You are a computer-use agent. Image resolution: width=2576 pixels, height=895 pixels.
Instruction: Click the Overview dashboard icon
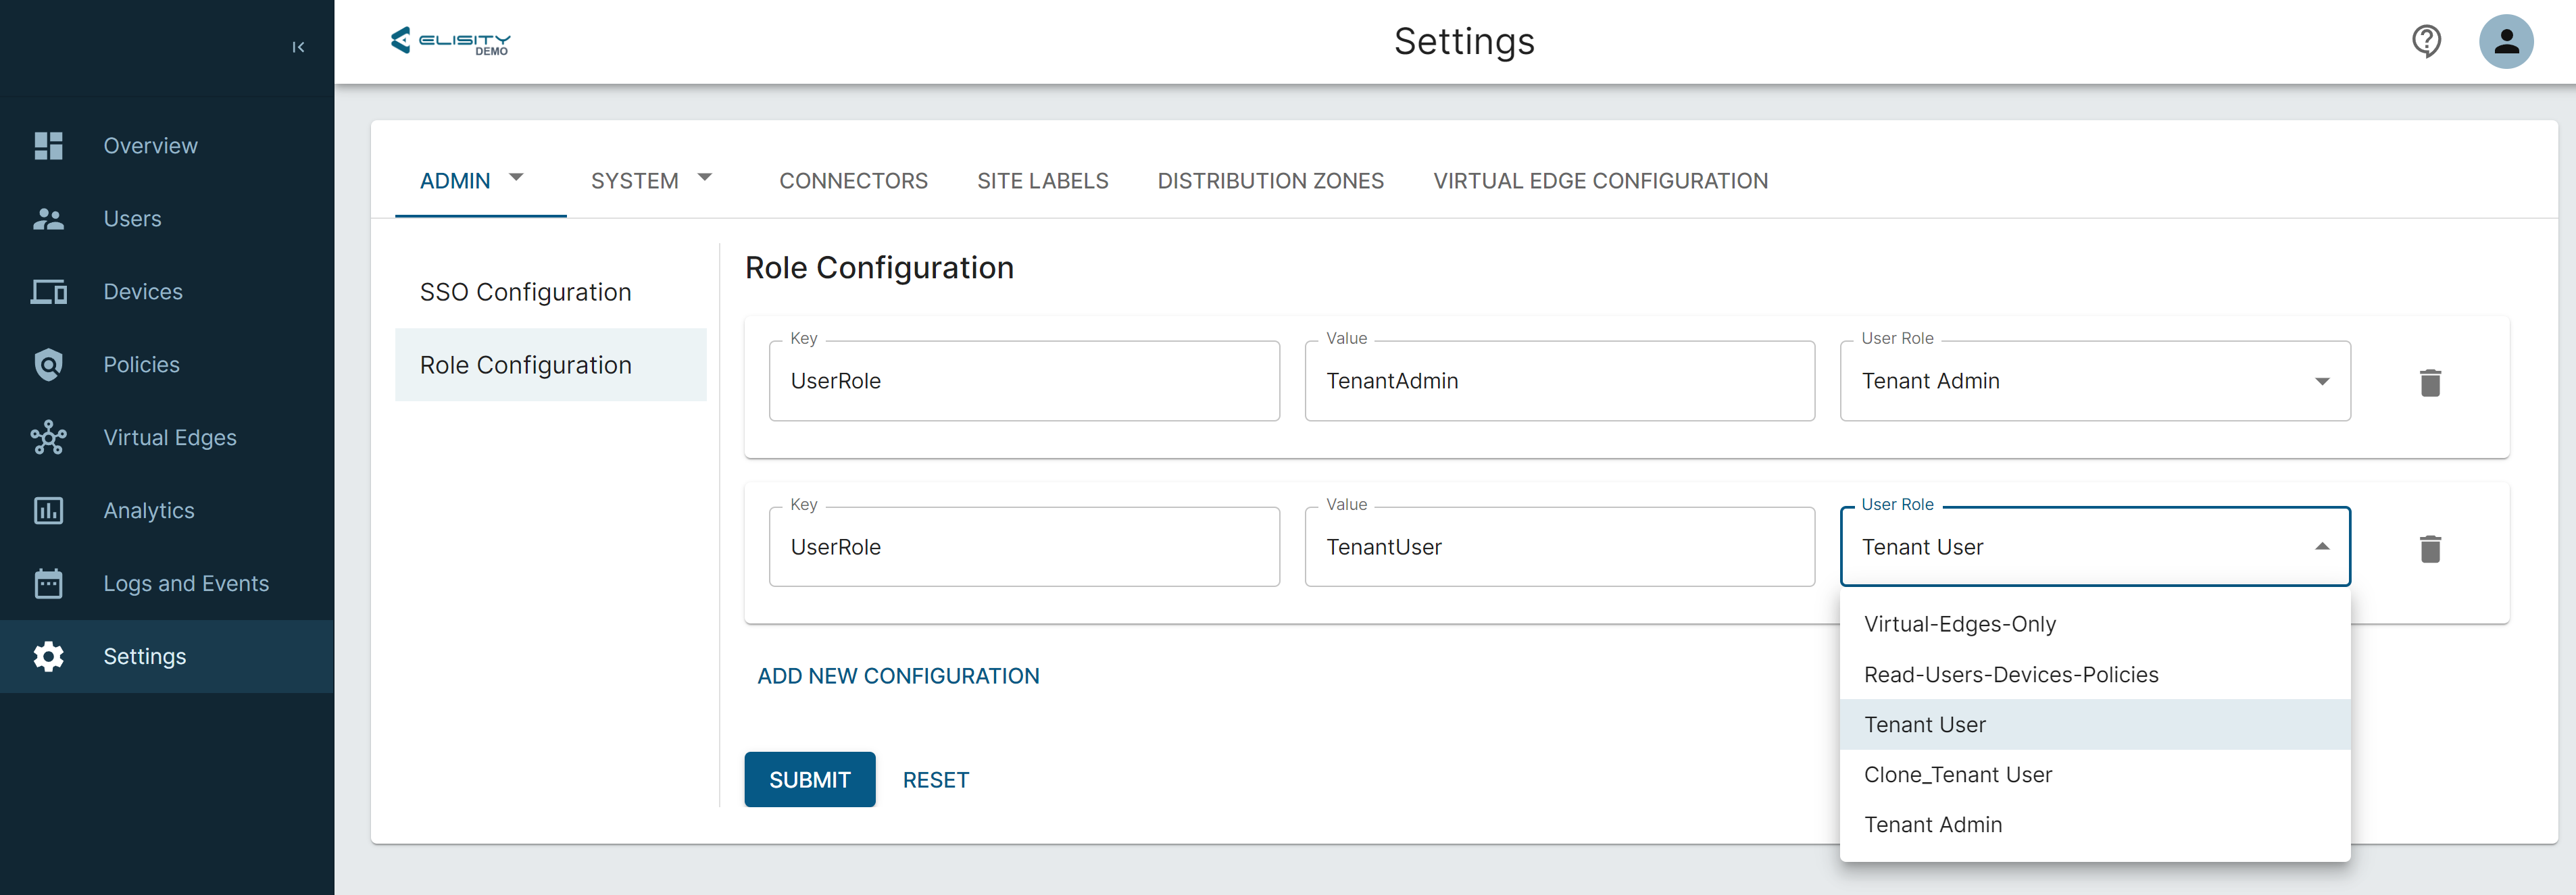click(48, 146)
